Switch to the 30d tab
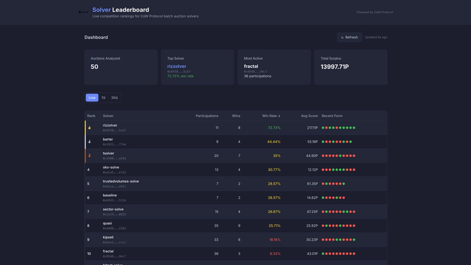 [x=115, y=98]
